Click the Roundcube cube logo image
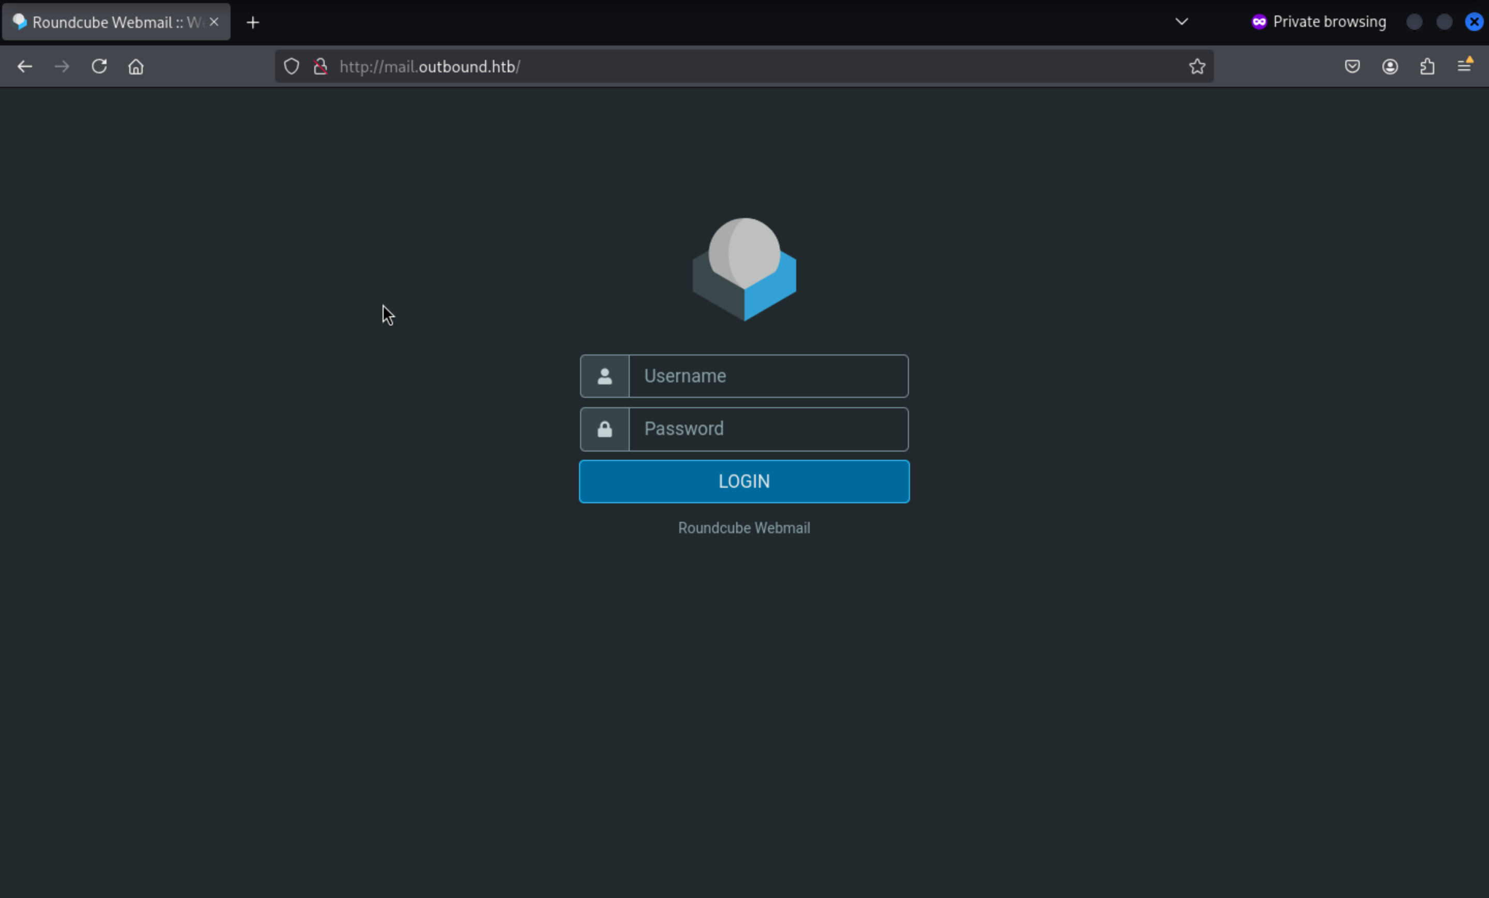Screen dimensions: 1489x898 (744, 269)
